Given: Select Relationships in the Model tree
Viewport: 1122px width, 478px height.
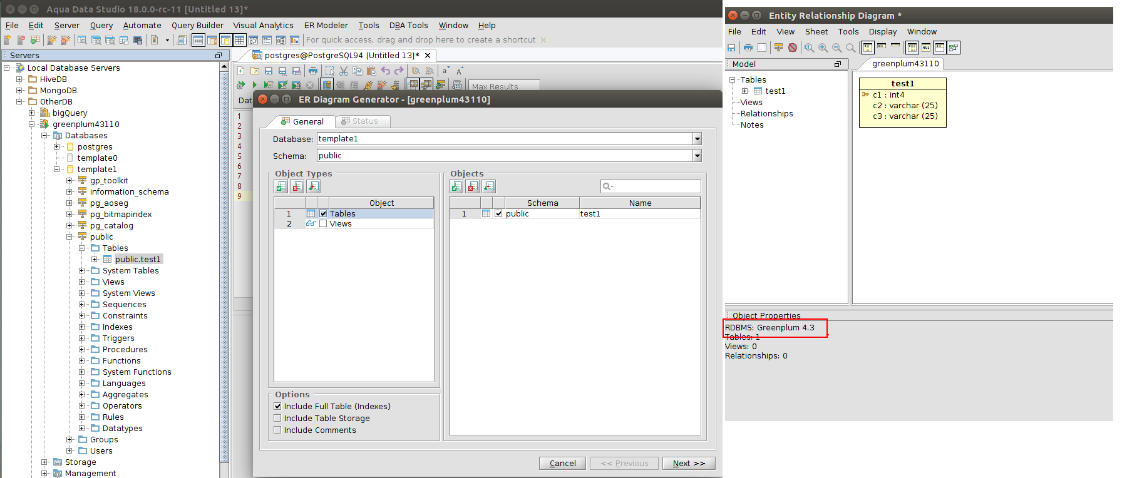Looking at the screenshot, I should click(x=766, y=113).
